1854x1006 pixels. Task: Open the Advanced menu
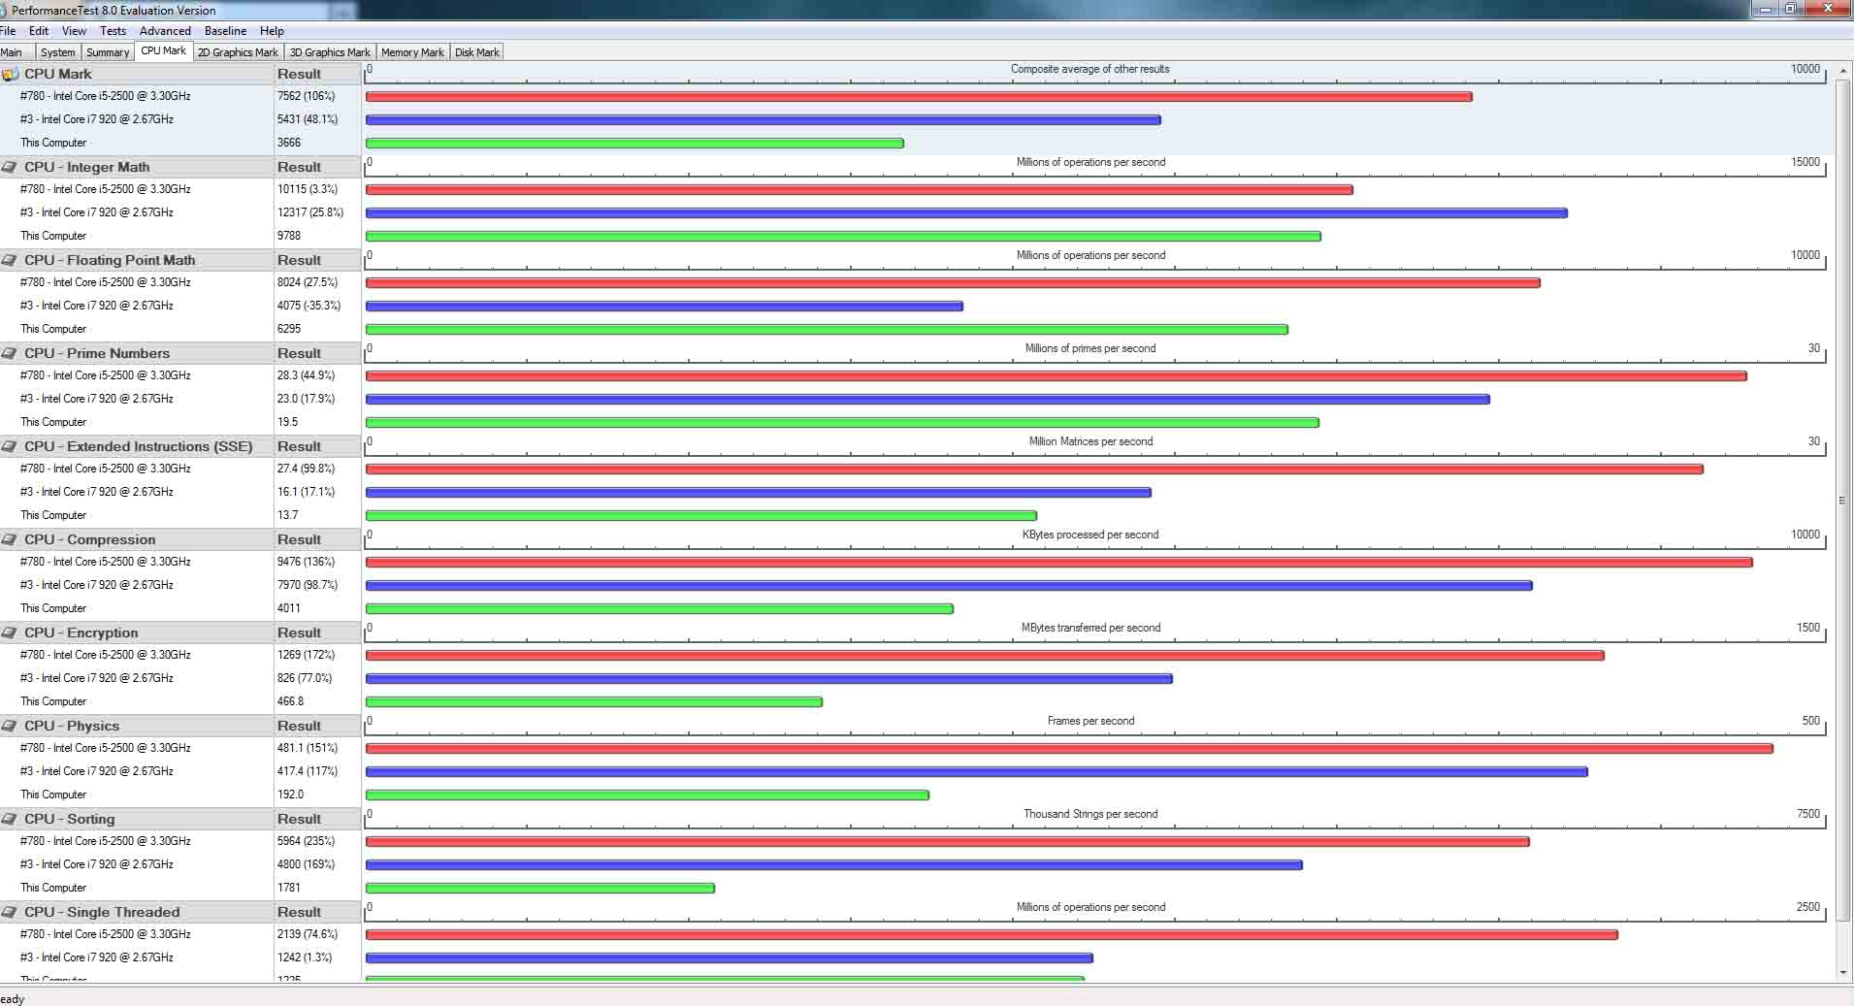point(165,31)
